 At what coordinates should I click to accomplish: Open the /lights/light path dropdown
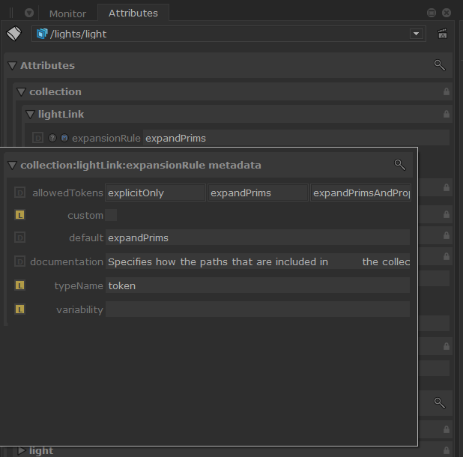(x=416, y=34)
